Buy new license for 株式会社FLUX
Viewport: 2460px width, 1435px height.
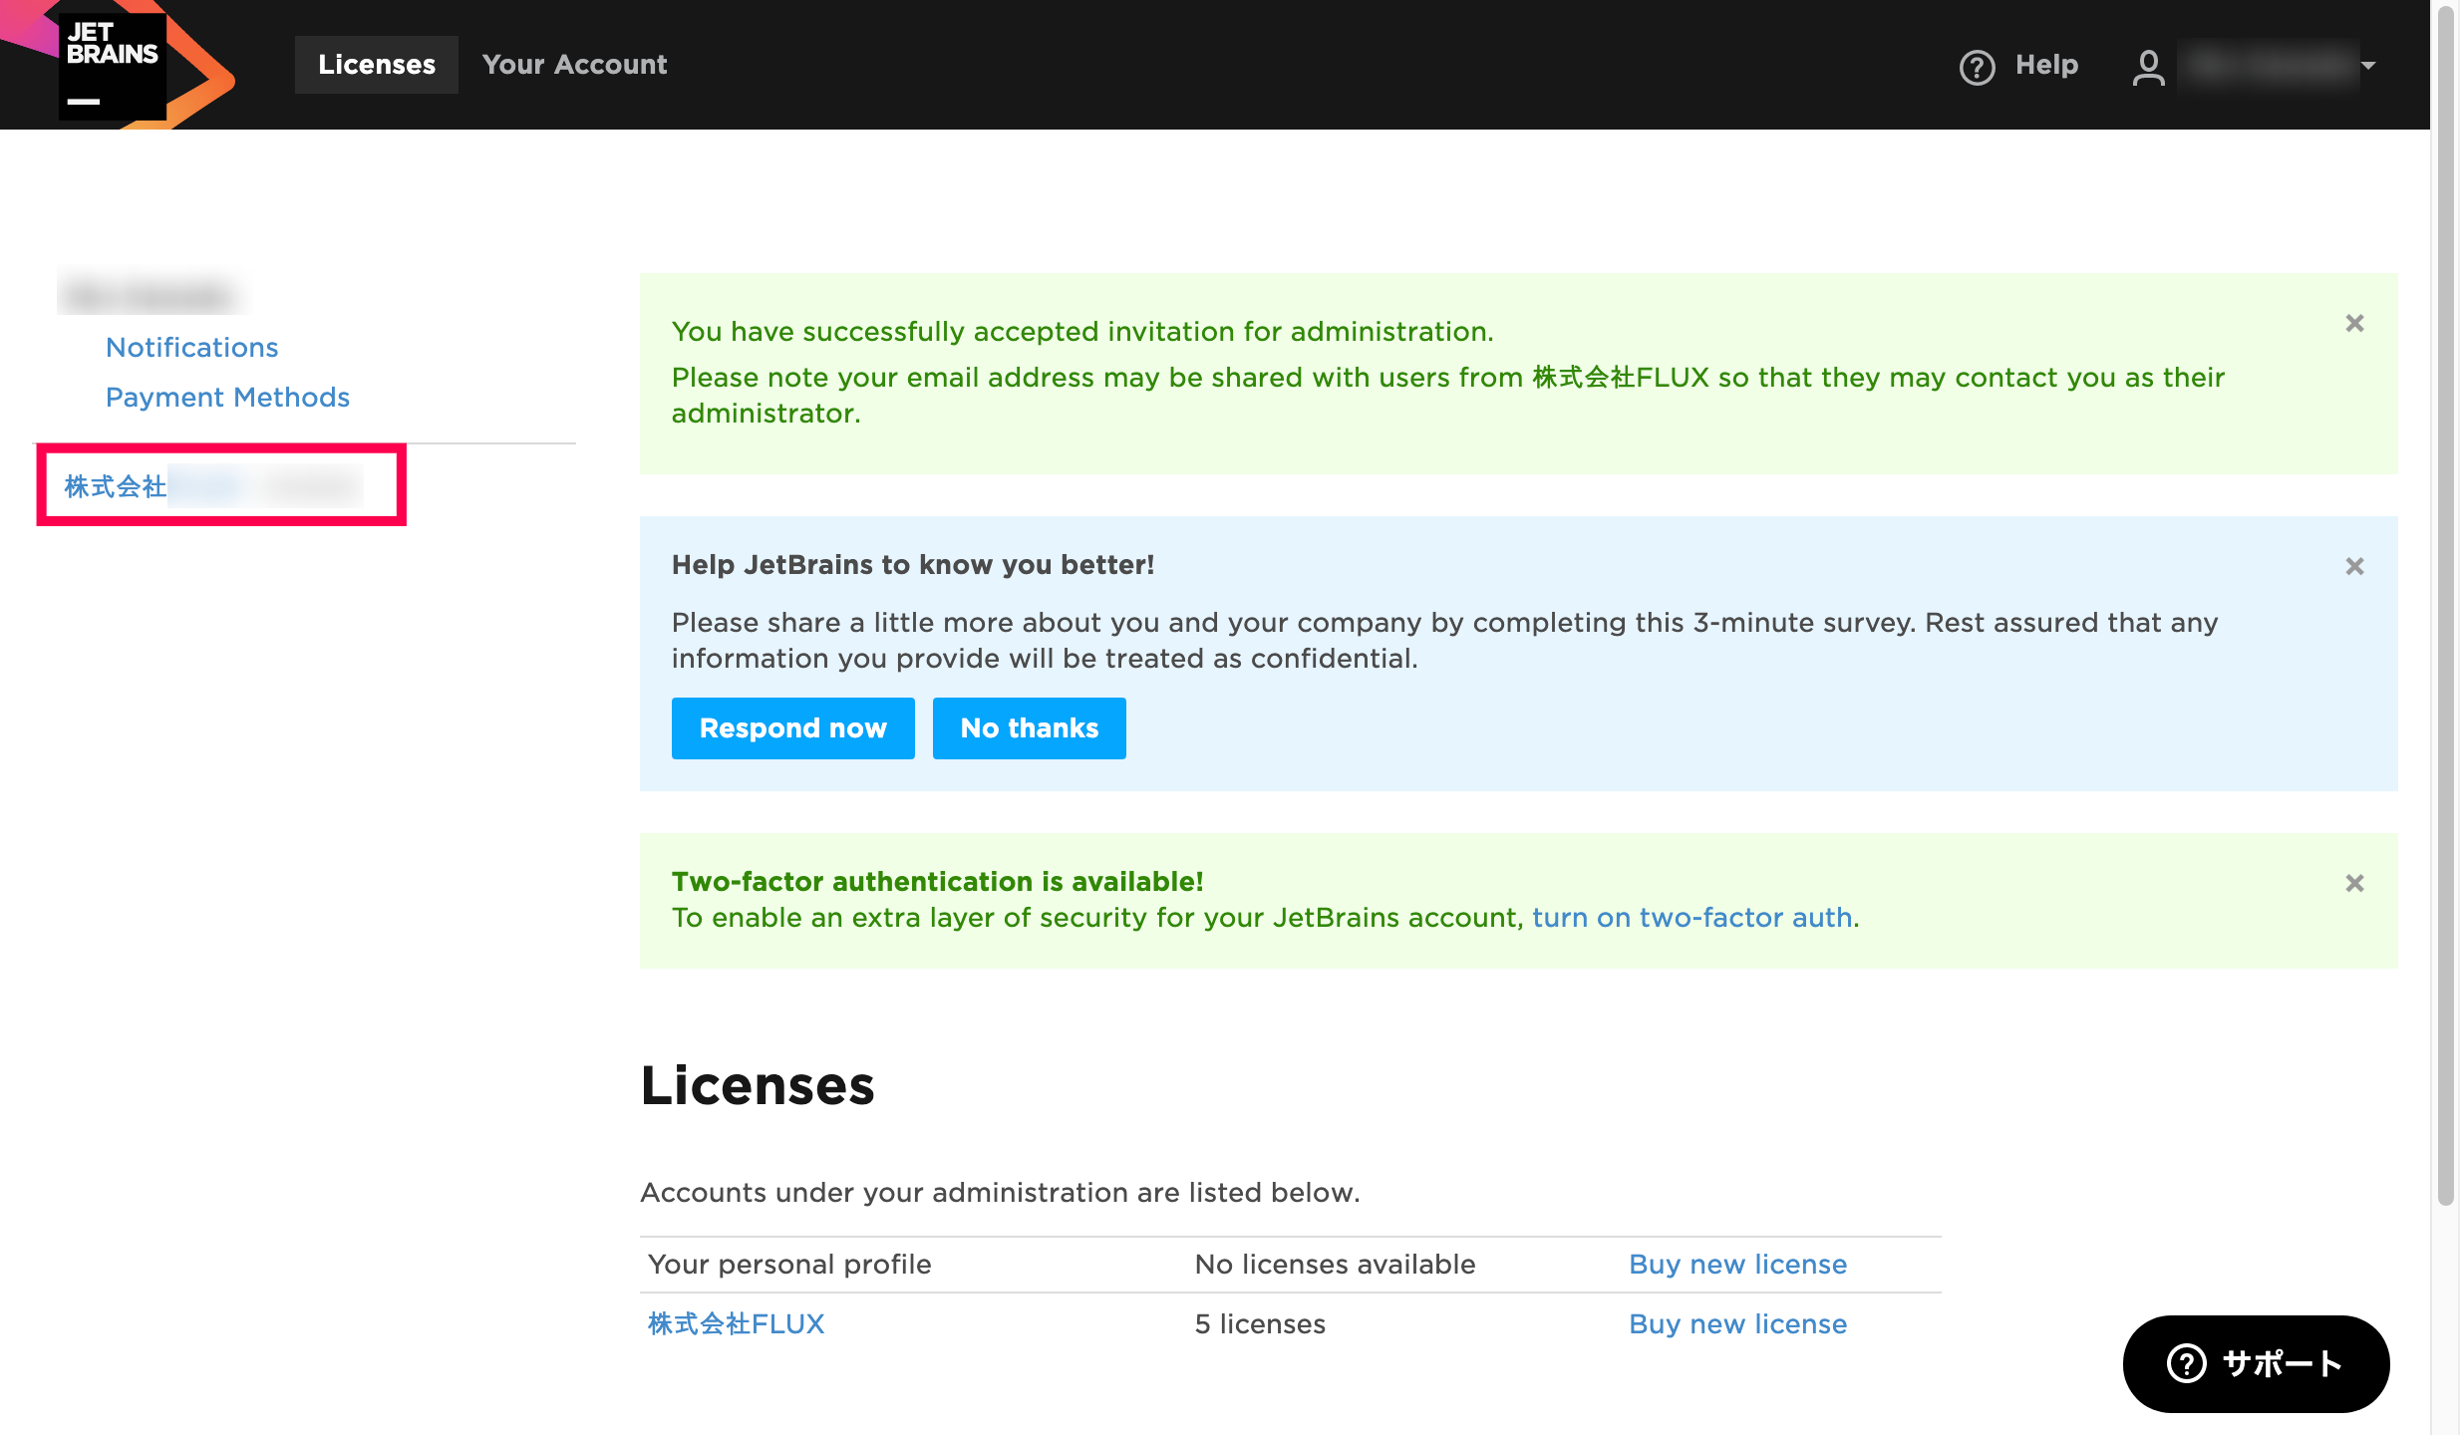(x=1737, y=1323)
